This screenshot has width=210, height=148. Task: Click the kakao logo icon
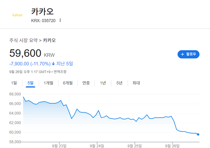click(x=17, y=15)
